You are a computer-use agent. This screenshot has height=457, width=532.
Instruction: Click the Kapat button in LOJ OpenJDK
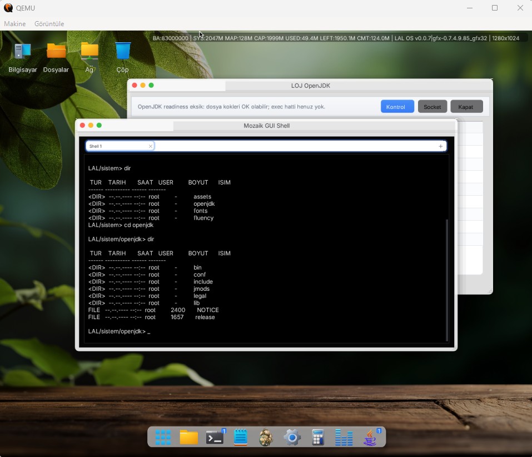click(466, 107)
